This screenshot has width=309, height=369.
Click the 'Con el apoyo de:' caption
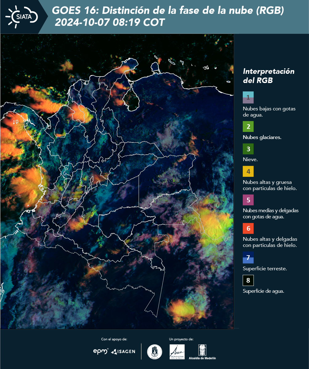point(114,339)
